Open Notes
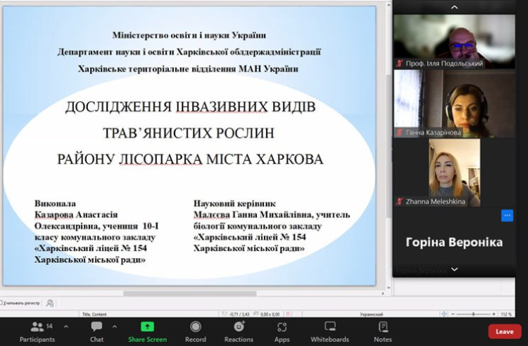This screenshot has height=346, width=528. click(x=383, y=331)
